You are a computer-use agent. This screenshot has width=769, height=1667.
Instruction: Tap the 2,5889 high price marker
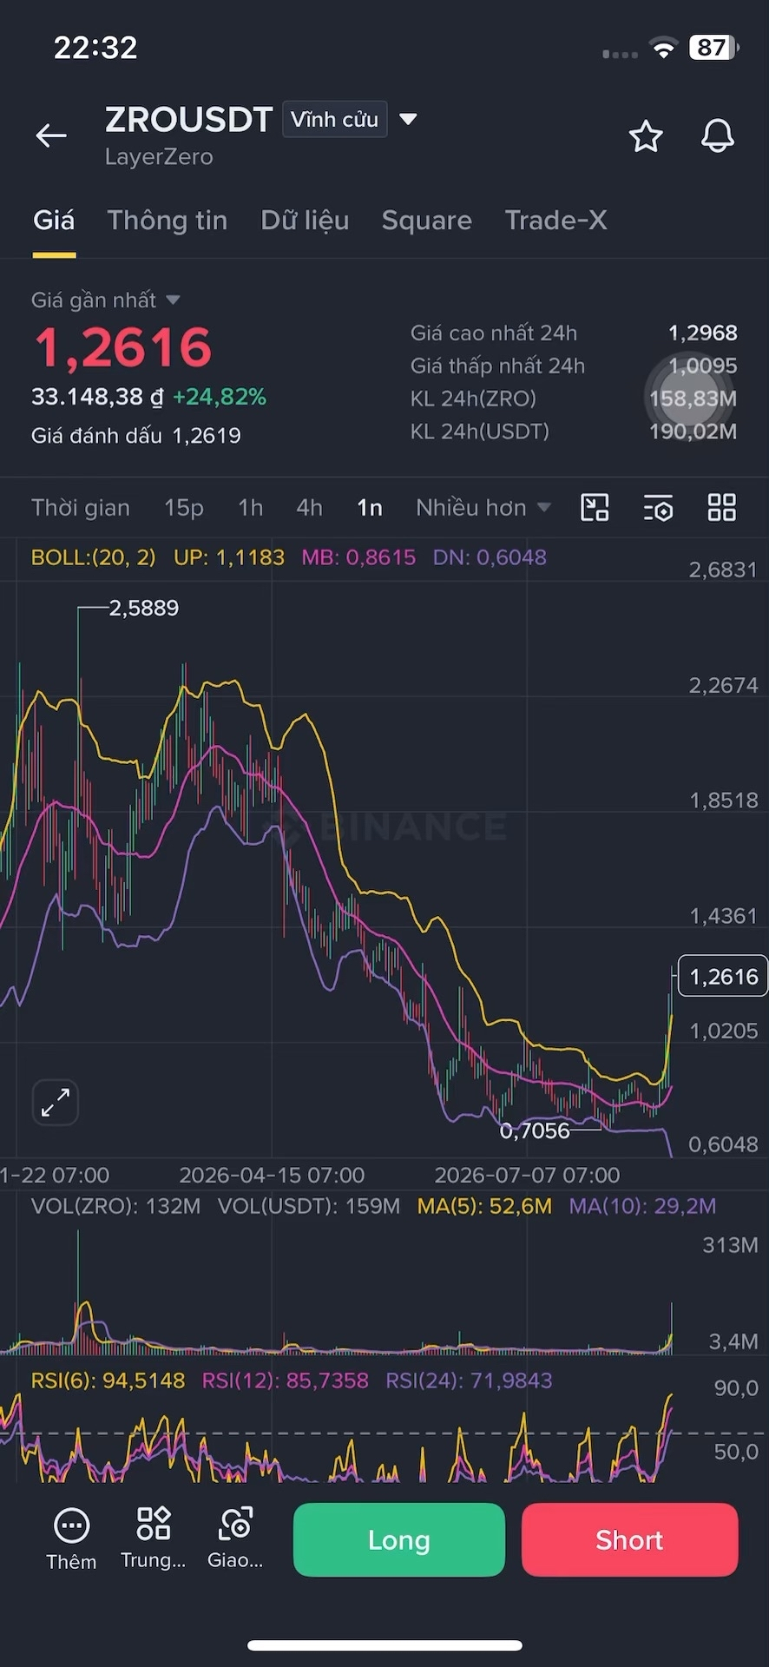[x=144, y=609]
